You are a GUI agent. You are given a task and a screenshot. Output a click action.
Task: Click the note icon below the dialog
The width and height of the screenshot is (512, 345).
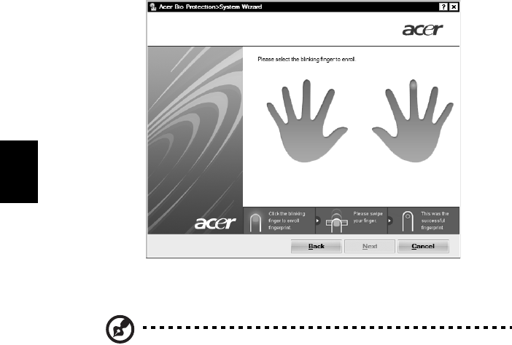(120, 329)
